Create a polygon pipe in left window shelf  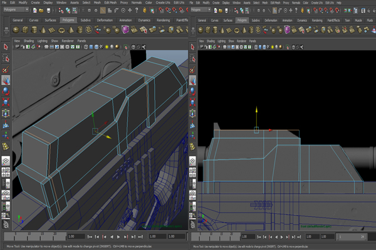pyautogui.click(x=80, y=30)
